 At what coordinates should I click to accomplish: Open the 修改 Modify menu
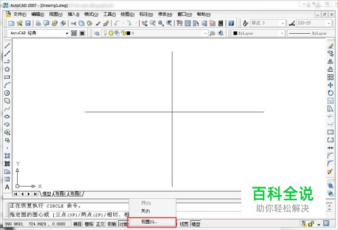[165, 14]
